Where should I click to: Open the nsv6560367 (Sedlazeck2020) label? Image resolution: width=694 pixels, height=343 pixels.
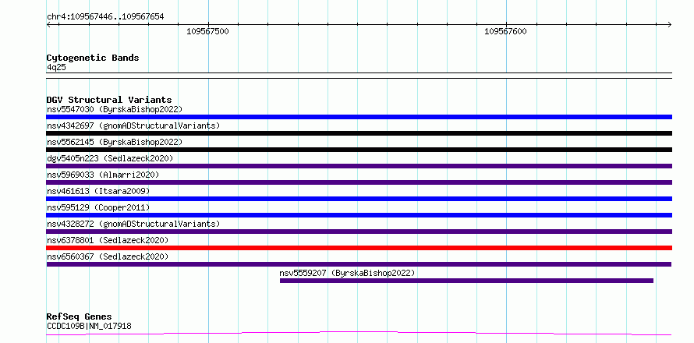pyautogui.click(x=108, y=256)
